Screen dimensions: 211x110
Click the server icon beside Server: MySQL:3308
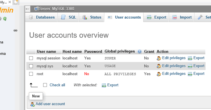36,9
